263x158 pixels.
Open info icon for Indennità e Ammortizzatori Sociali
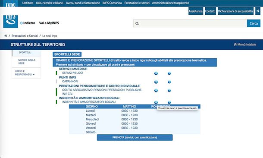tap(169, 102)
